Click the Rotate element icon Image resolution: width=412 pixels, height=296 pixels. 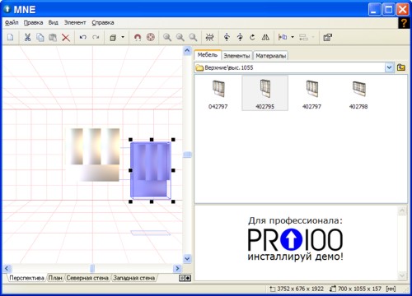click(252, 37)
